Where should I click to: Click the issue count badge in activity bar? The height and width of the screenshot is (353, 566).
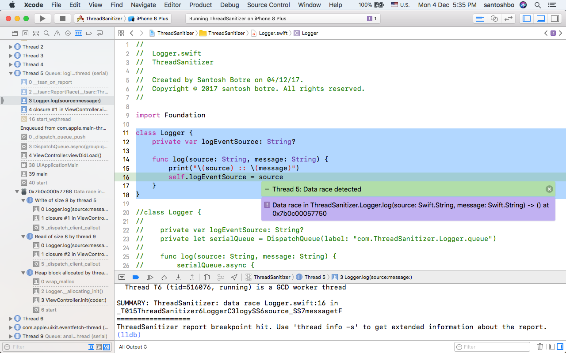pyautogui.click(x=372, y=19)
